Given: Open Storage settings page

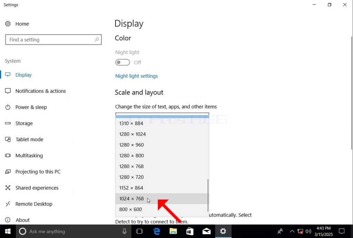Looking at the screenshot, I should (x=19, y=123).
